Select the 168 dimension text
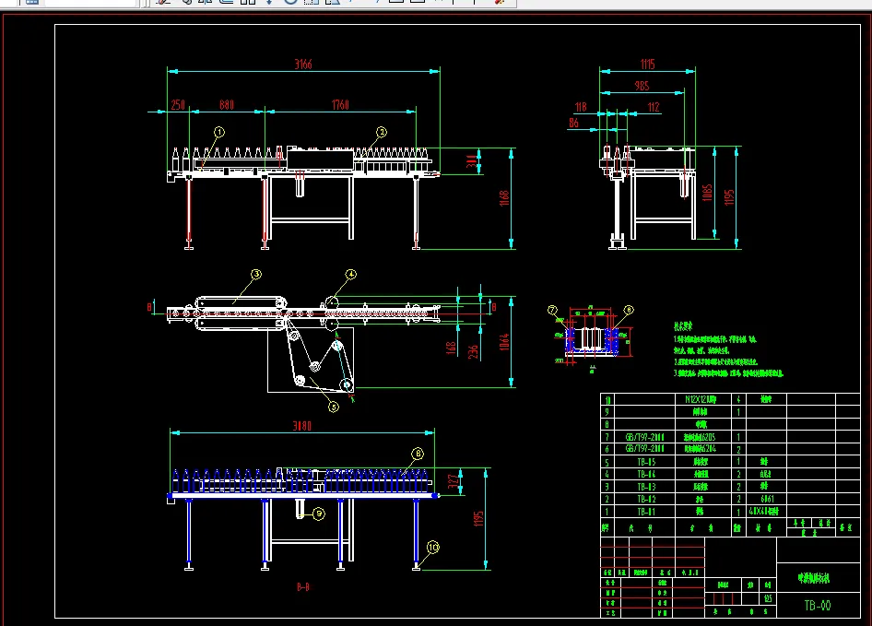 [x=451, y=348]
